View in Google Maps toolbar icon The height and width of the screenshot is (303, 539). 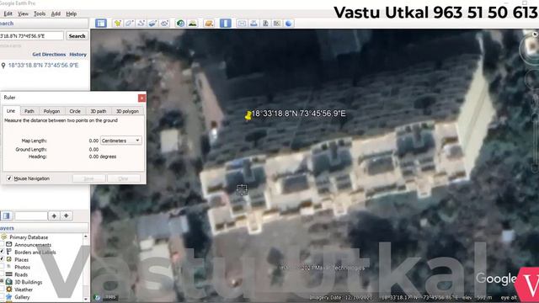277,24
